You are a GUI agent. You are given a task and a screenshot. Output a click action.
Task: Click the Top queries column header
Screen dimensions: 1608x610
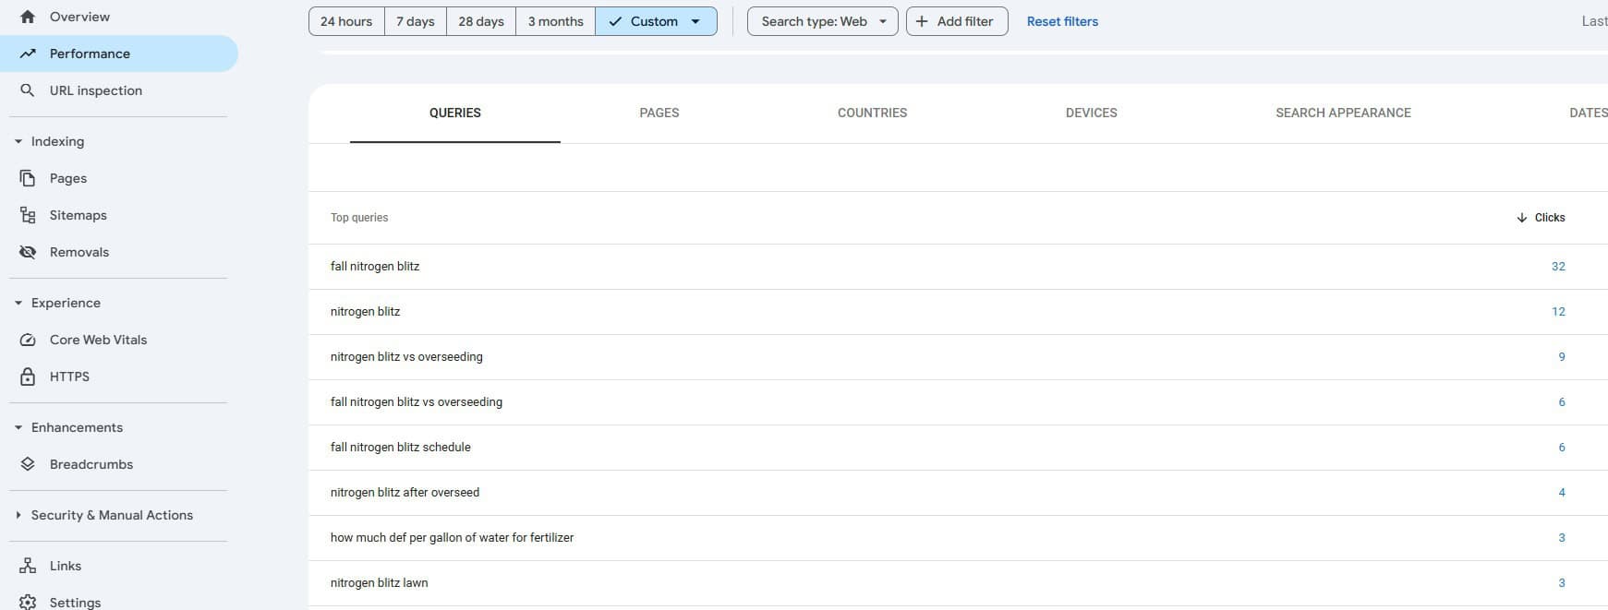pyautogui.click(x=359, y=218)
